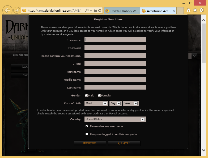Click the E-Mail input field
The image size is (208, 158).
pos(115,63)
